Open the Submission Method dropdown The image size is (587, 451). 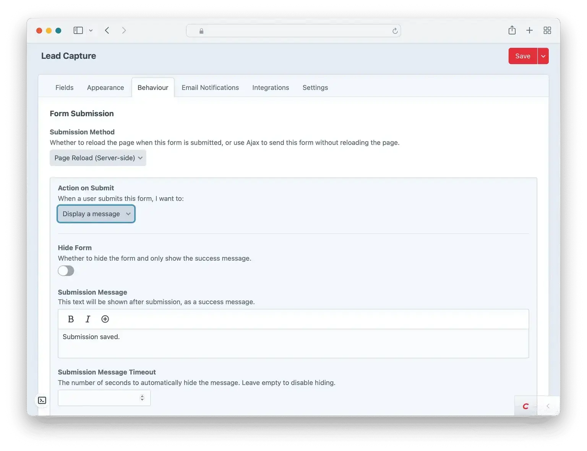[98, 157]
